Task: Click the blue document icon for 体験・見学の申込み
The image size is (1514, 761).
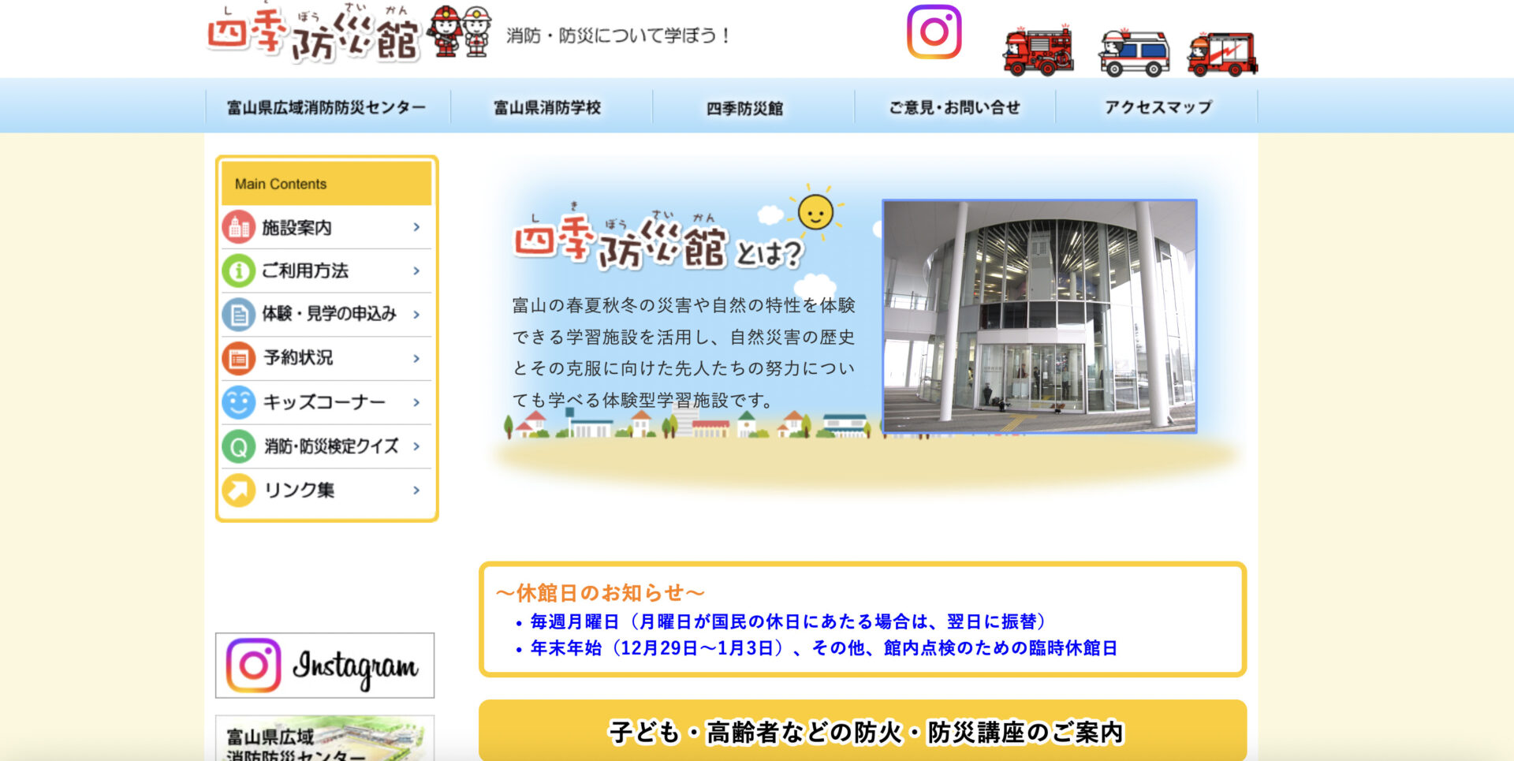Action: (238, 314)
